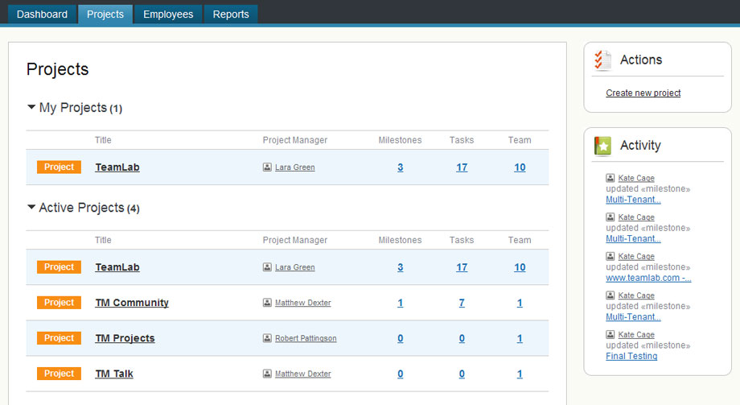The height and width of the screenshot is (405, 740).
Task: Click user icon beside Lara Green in My Projects
Action: point(267,167)
